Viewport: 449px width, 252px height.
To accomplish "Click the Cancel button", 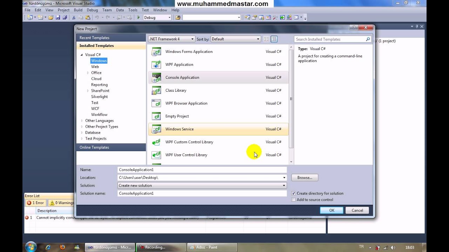I will [x=357, y=210].
